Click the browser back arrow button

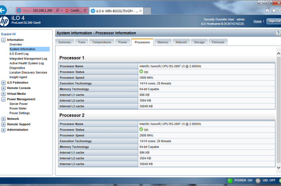pos(2,10)
